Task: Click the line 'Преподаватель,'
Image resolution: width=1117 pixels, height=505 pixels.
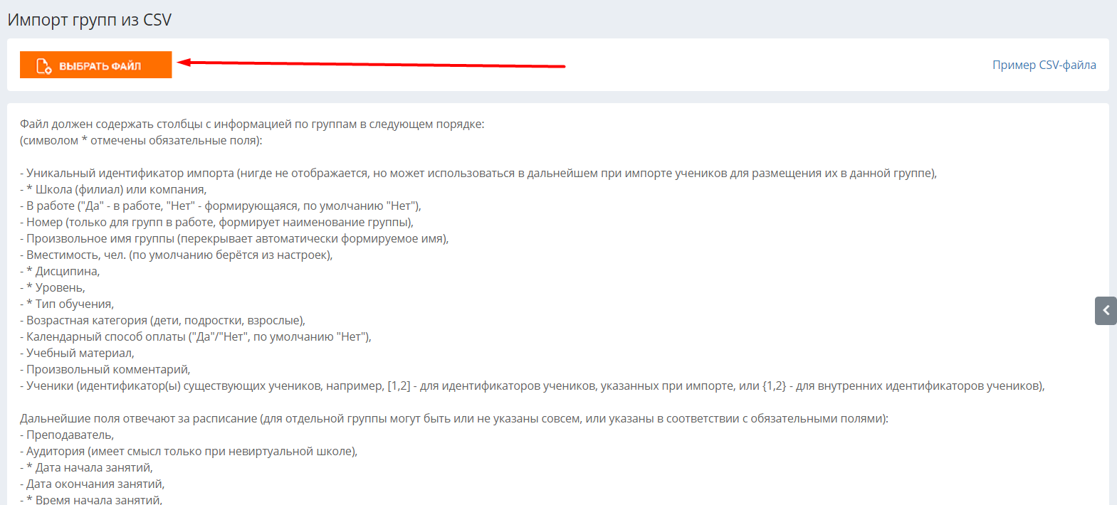Action: (x=67, y=435)
